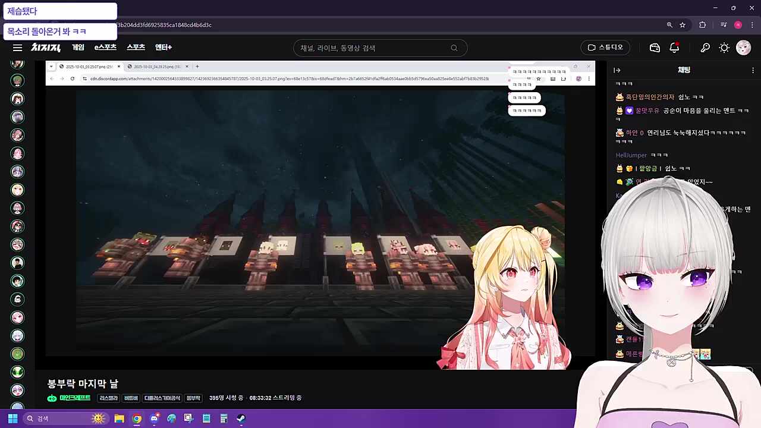Open the hamburger menu beside the 치지직 logo
Image resolution: width=761 pixels, height=428 pixels.
pyautogui.click(x=17, y=48)
